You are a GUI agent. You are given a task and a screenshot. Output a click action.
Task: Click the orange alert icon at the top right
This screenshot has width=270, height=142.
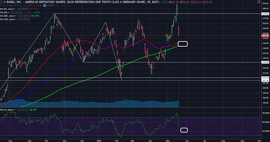click(259, 2)
